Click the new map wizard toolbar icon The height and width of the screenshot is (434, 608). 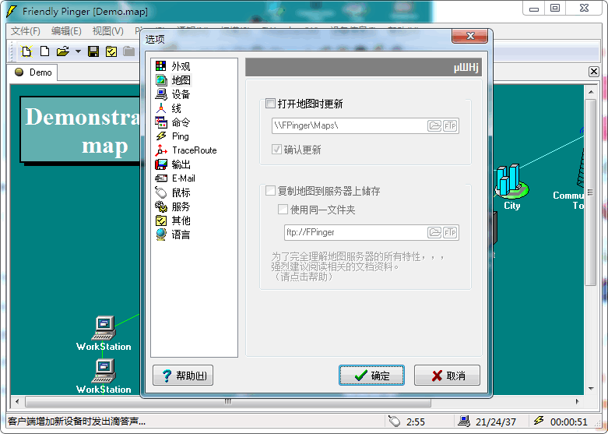click(26, 51)
